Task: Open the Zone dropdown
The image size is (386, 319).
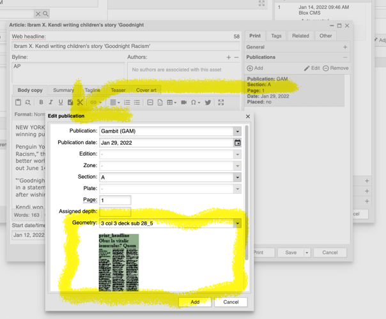Action: pyautogui.click(x=237, y=166)
